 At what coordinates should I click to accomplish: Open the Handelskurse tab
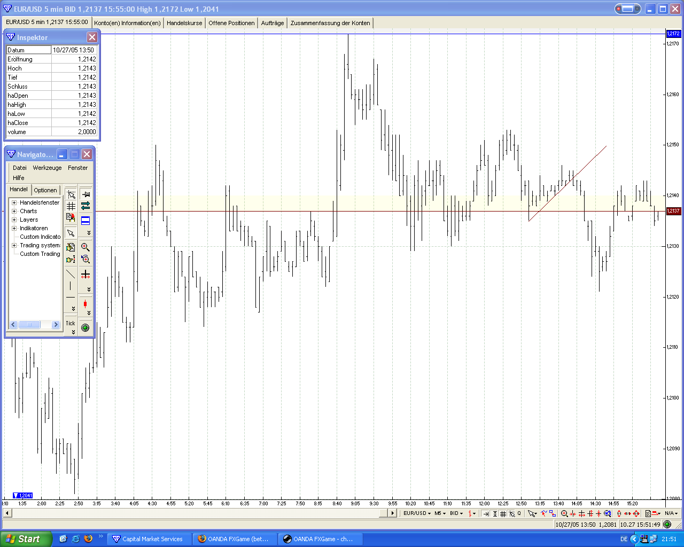click(x=184, y=23)
